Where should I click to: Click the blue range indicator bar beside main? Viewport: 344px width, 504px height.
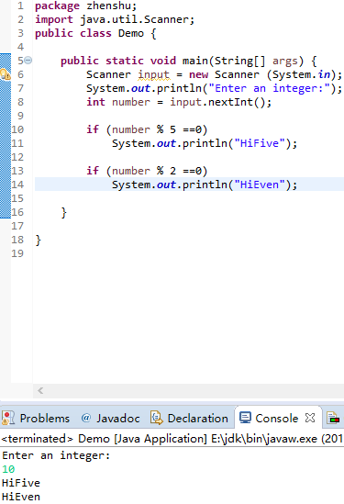point(6,136)
